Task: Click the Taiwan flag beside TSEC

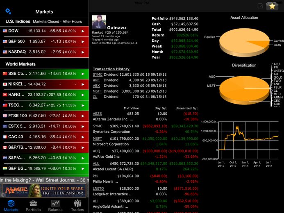Action: tap(5, 105)
